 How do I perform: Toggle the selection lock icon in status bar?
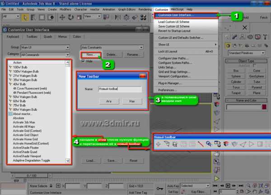pyautogui.click(x=51, y=186)
